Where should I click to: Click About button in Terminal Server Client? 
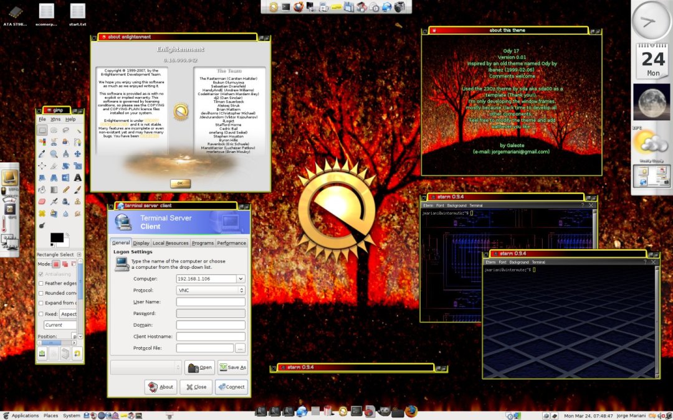coord(161,386)
